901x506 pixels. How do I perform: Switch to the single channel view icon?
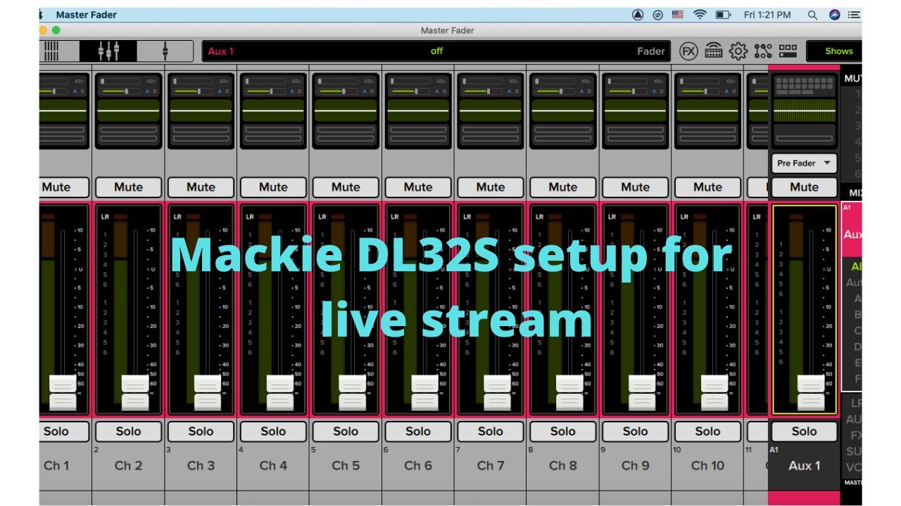coord(165,51)
